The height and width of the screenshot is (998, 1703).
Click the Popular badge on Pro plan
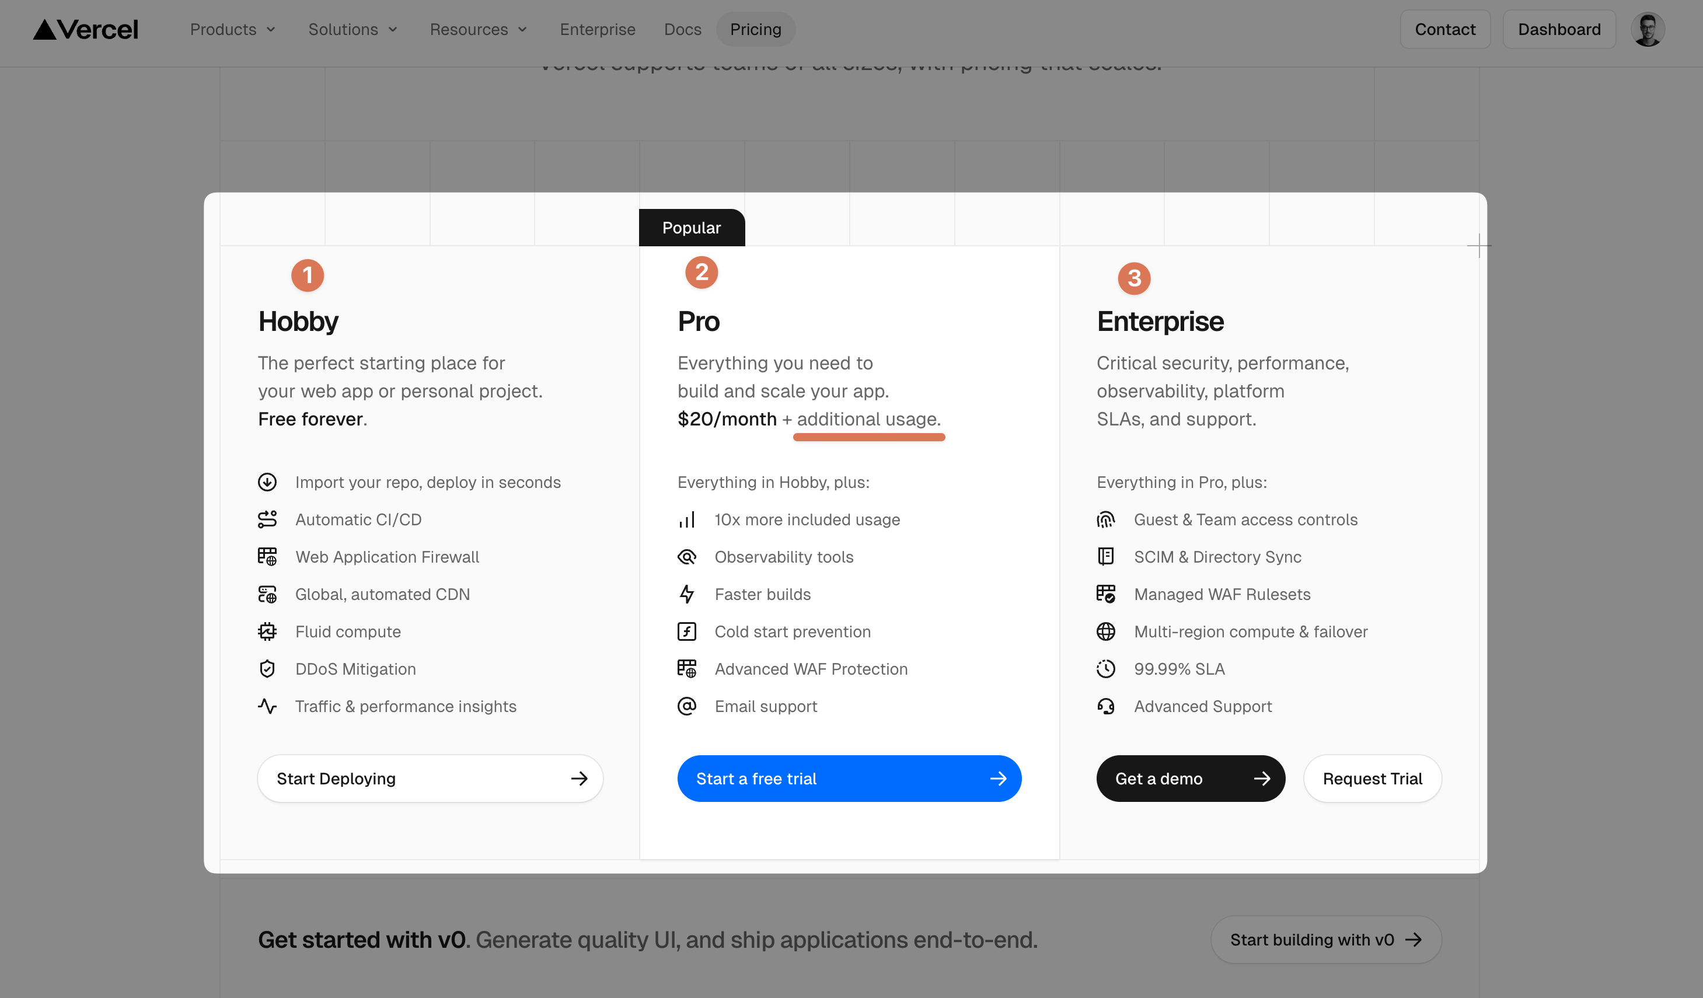(692, 228)
